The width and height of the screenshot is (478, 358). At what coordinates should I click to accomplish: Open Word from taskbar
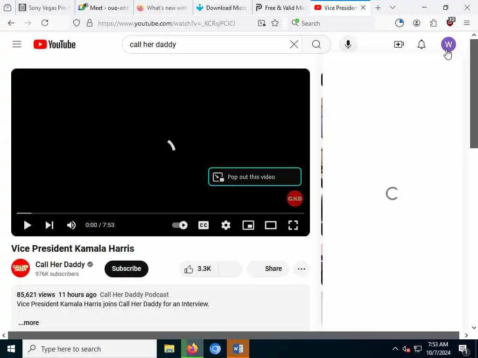(x=238, y=349)
